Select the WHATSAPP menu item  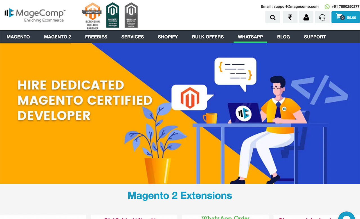tap(250, 37)
